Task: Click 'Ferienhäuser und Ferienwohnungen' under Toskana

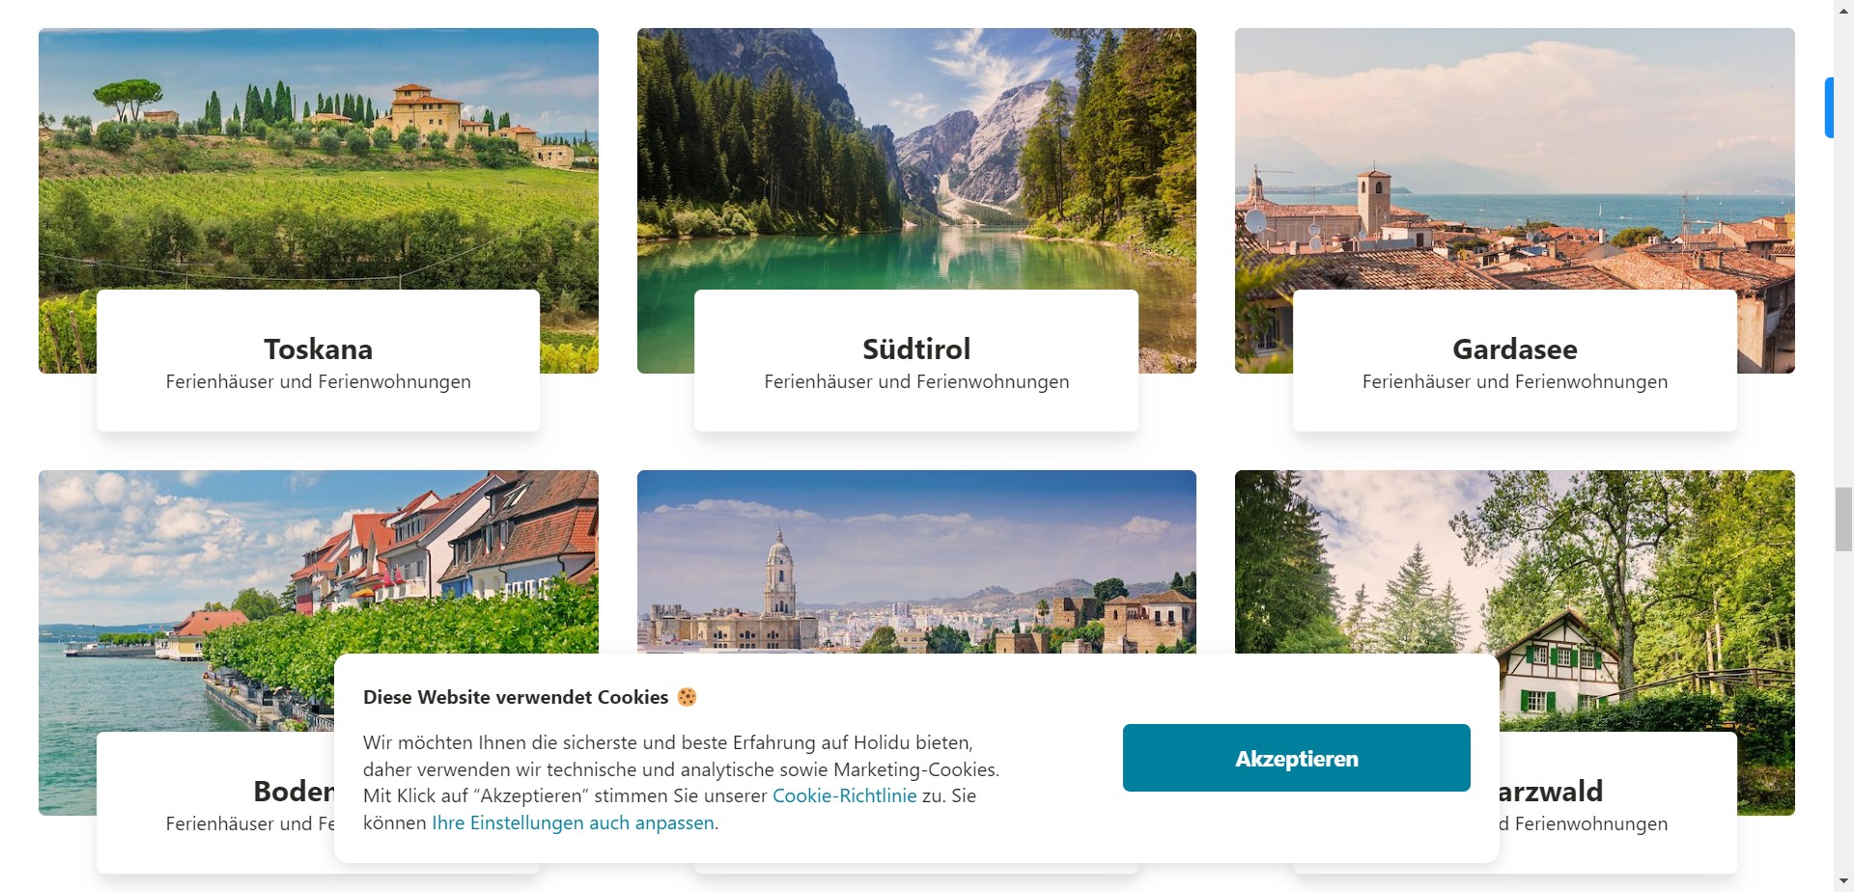Action: pos(318,381)
